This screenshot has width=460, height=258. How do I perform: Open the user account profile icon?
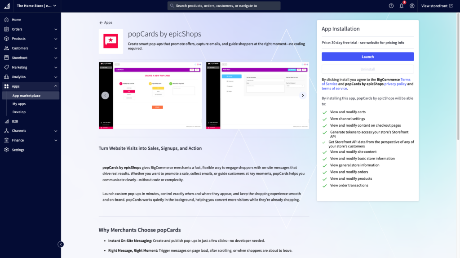tap(412, 6)
